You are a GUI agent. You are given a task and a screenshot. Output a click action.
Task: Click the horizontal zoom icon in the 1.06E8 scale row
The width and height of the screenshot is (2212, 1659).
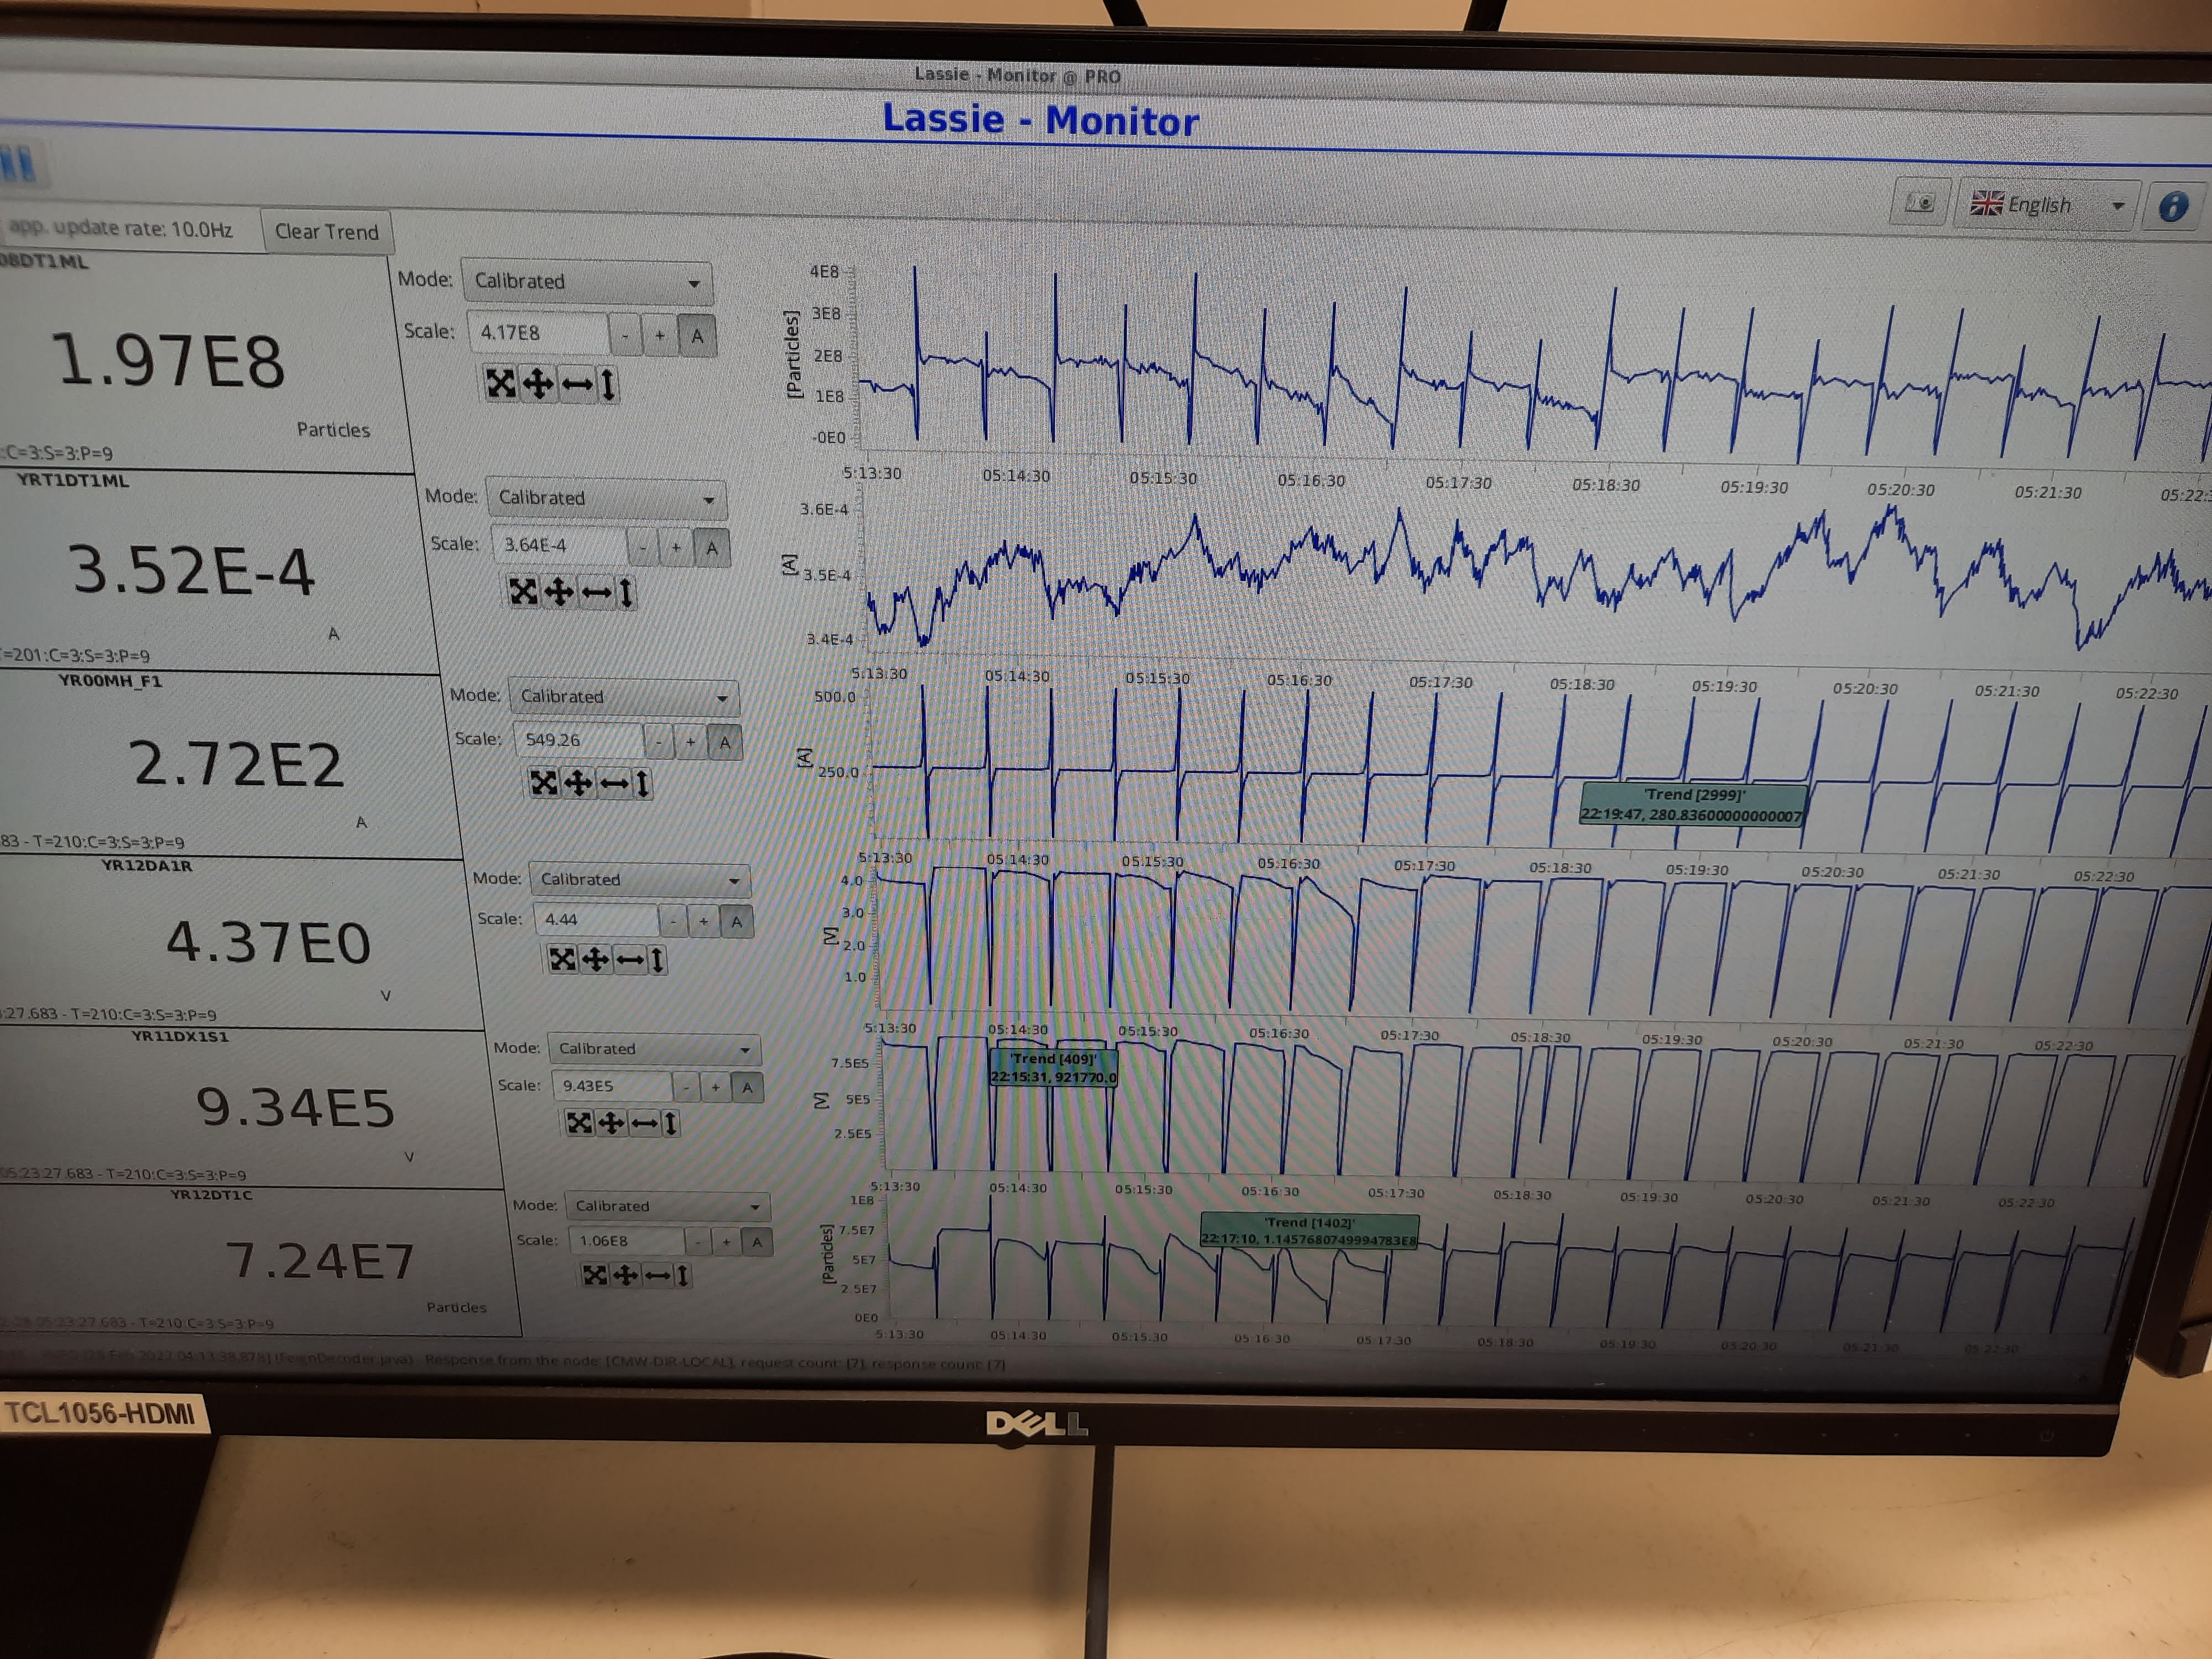click(x=657, y=1275)
